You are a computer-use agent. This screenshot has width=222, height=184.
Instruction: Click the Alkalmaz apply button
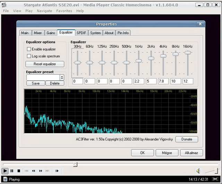point(191,153)
